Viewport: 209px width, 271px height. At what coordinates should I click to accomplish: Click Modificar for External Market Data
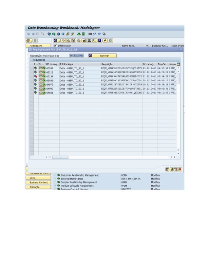pyautogui.click(x=156, y=178)
